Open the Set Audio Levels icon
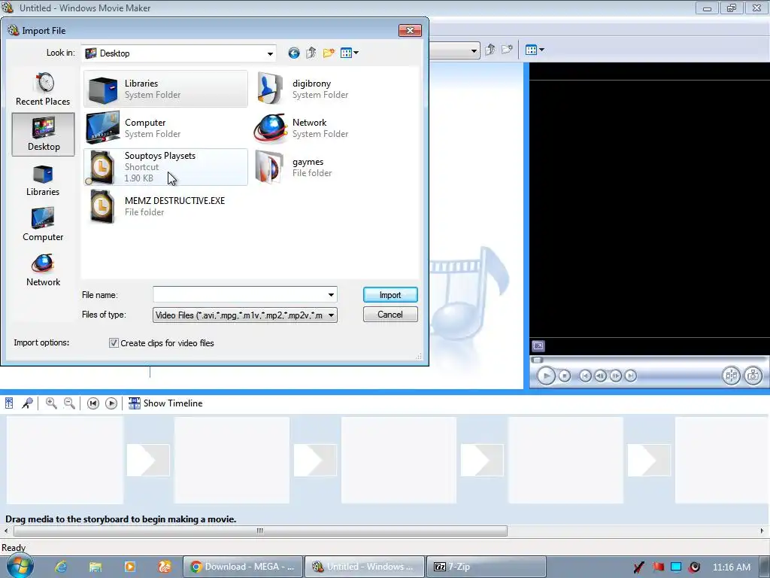The image size is (770, 578). pyautogui.click(x=9, y=403)
